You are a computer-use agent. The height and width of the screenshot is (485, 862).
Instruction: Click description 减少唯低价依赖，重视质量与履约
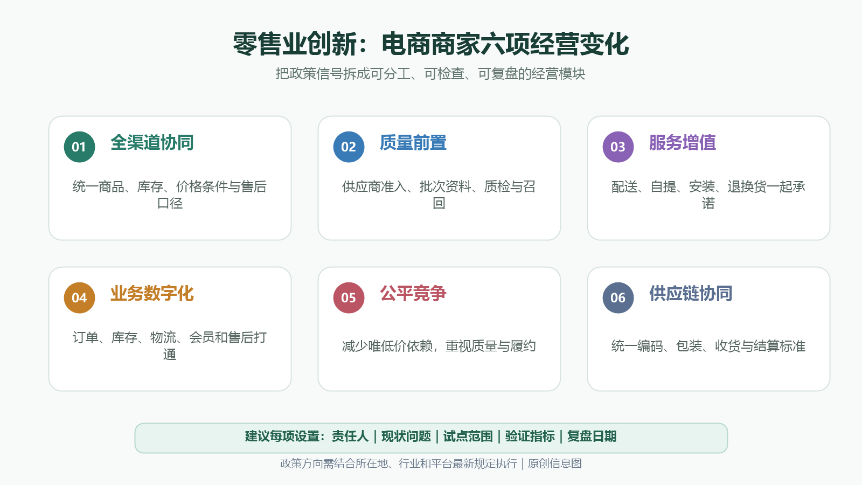[439, 346]
